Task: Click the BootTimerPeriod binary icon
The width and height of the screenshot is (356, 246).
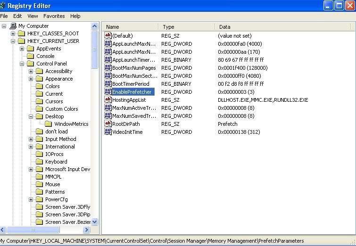Action: click(108, 83)
